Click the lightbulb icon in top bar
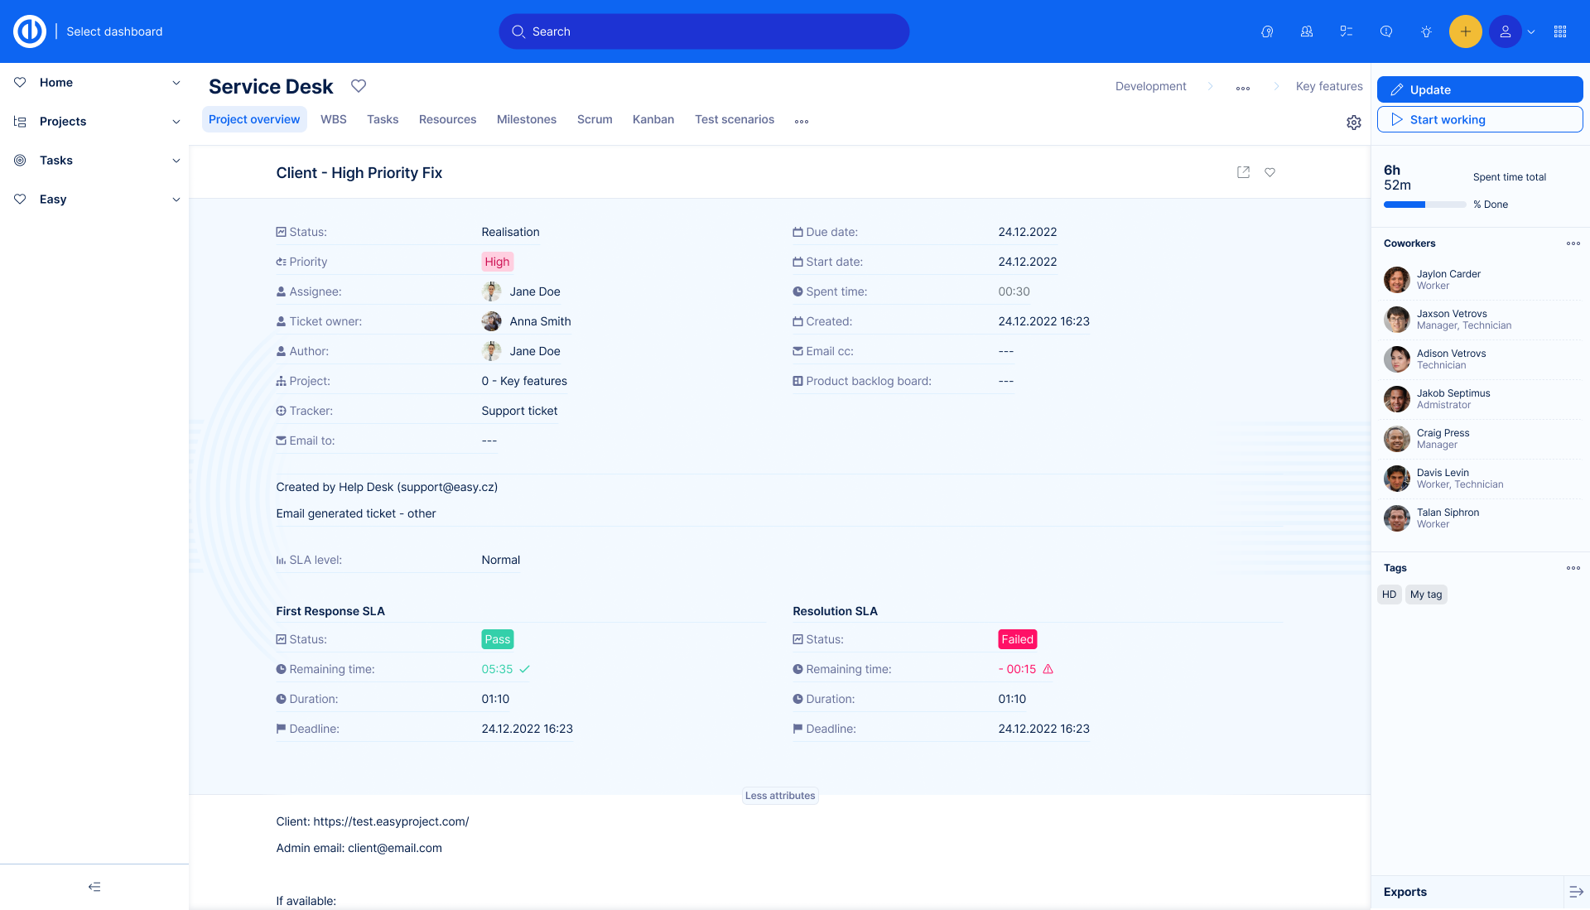Image resolution: width=1590 pixels, height=910 pixels. coord(1426,31)
